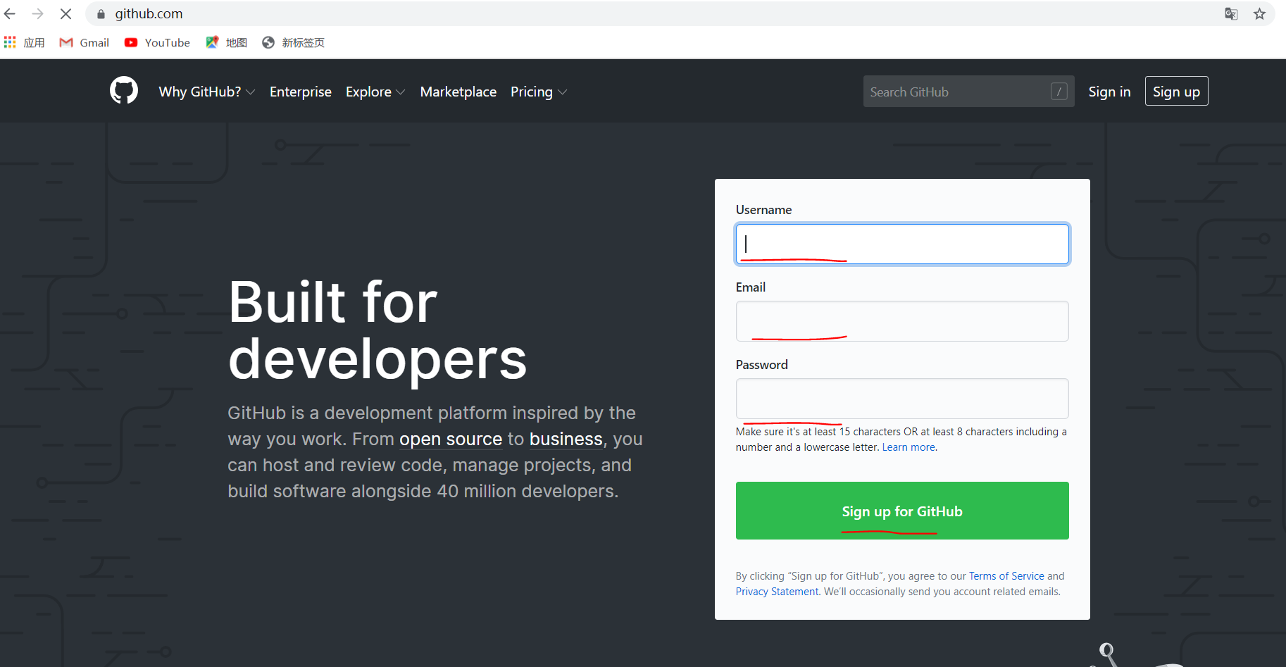Click into the Username field
The image size is (1286, 667).
tap(902, 244)
